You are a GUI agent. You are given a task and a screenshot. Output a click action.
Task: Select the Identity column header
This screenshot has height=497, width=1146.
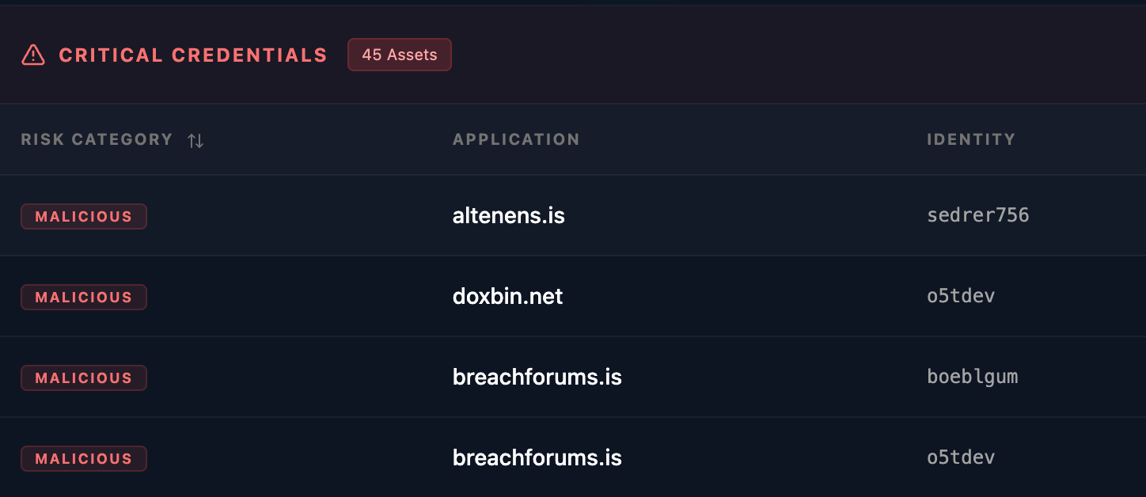click(971, 139)
